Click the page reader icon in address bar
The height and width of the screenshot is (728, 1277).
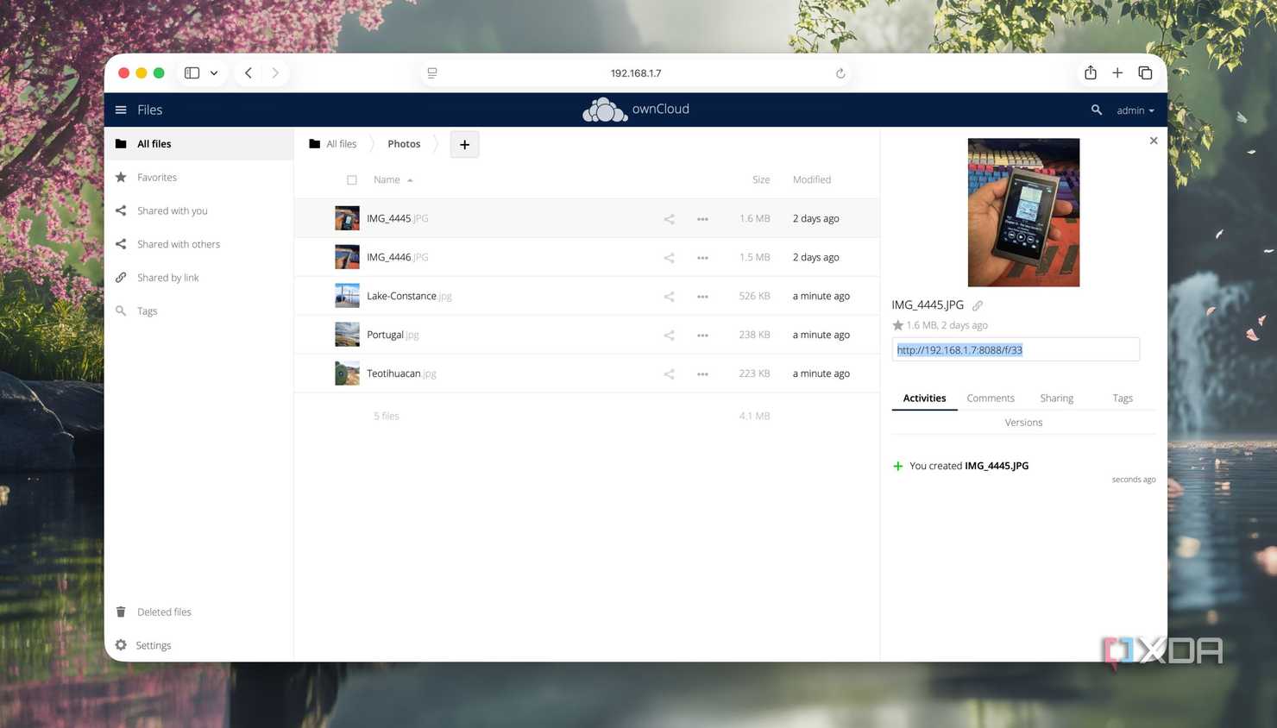[432, 73]
